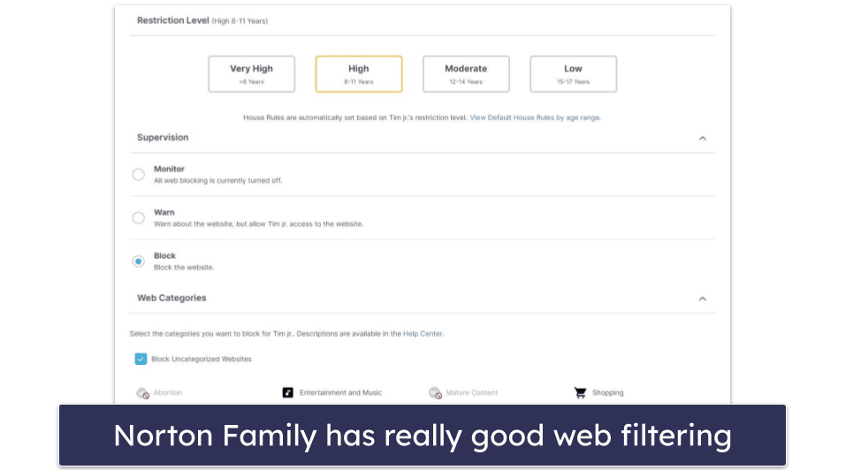Collapse the Supervision section
Viewport: 846px width, 470px height.
pyautogui.click(x=703, y=138)
